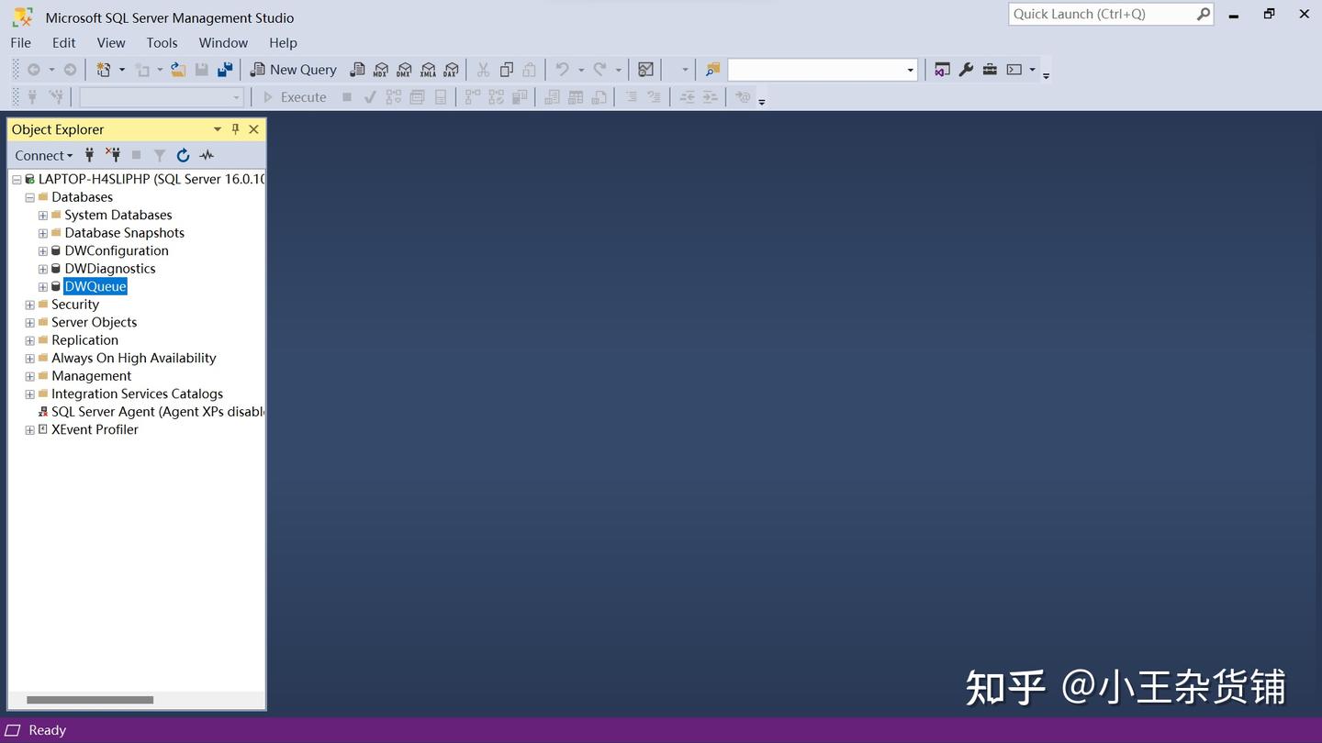Viewport: 1322px width, 743px height.
Task: Disconnect from the server in Object Explorer
Action: (113, 155)
